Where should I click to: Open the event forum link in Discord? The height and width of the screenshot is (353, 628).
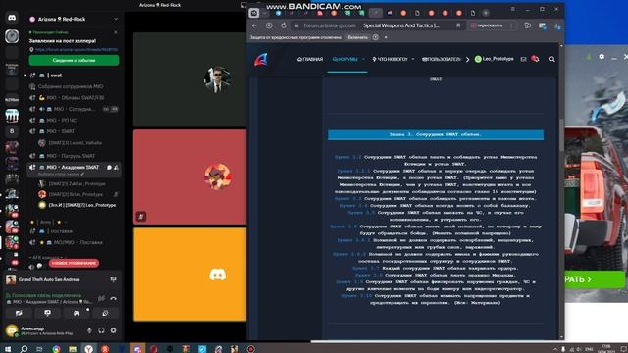pos(77,50)
